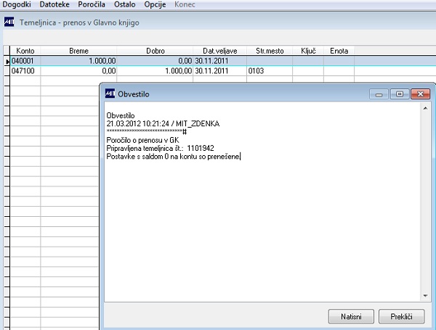Click the Str.mesto cell 0103
436x330 pixels.
[x=270, y=71]
